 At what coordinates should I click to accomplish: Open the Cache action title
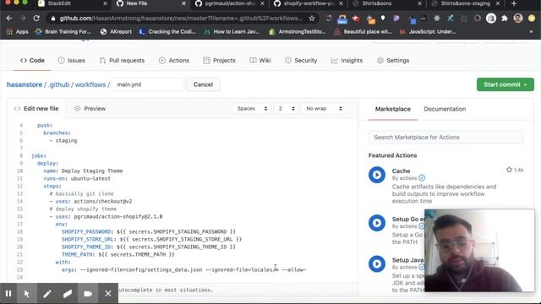coord(401,171)
